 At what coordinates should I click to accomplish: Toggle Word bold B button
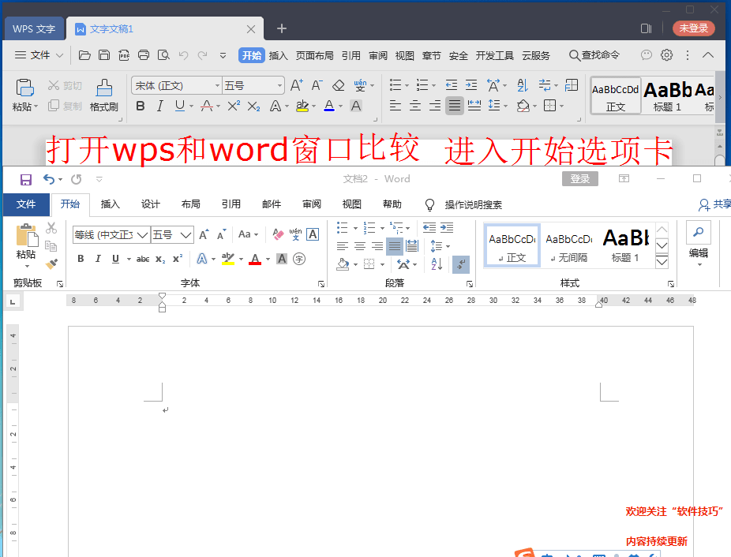tap(81, 259)
